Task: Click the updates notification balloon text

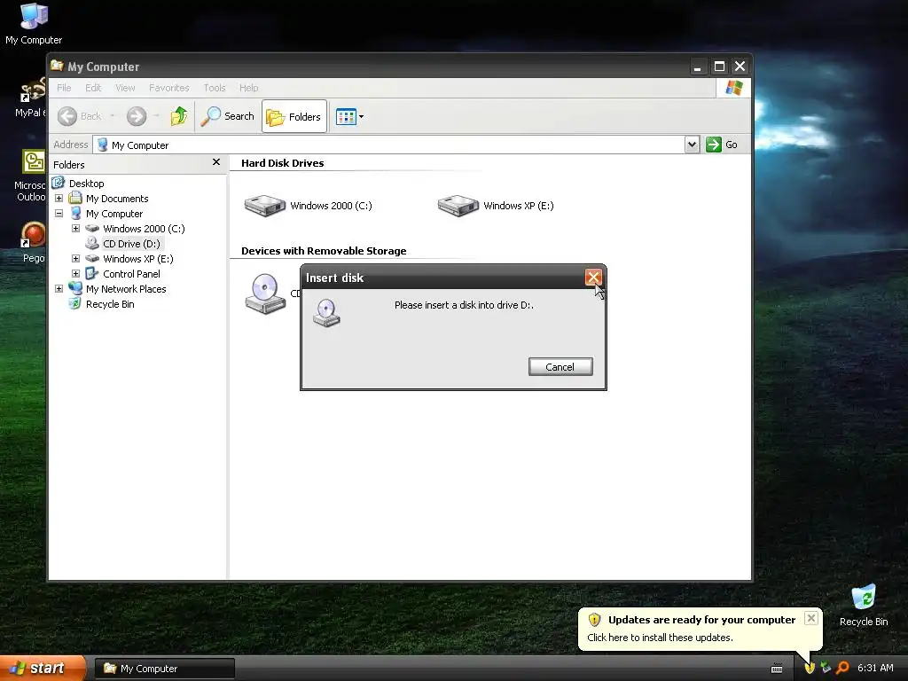Action: (x=660, y=638)
